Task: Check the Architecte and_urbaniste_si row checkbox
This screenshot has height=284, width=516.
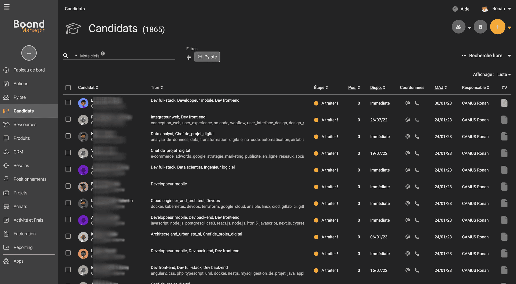Action: (68, 236)
